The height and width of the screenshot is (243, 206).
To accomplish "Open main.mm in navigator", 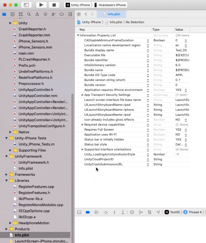I will point(26,53).
